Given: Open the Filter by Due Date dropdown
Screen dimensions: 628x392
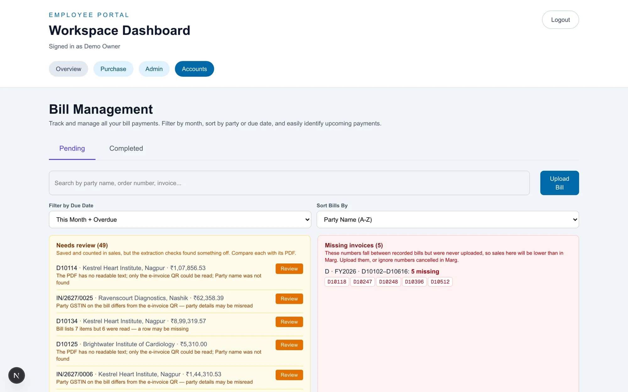Looking at the screenshot, I should click(x=180, y=220).
